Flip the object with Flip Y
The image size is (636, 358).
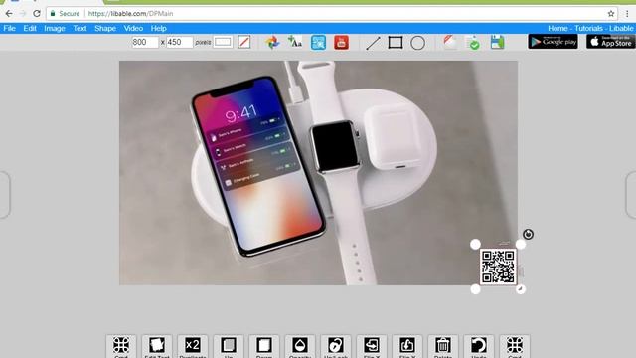click(407, 347)
